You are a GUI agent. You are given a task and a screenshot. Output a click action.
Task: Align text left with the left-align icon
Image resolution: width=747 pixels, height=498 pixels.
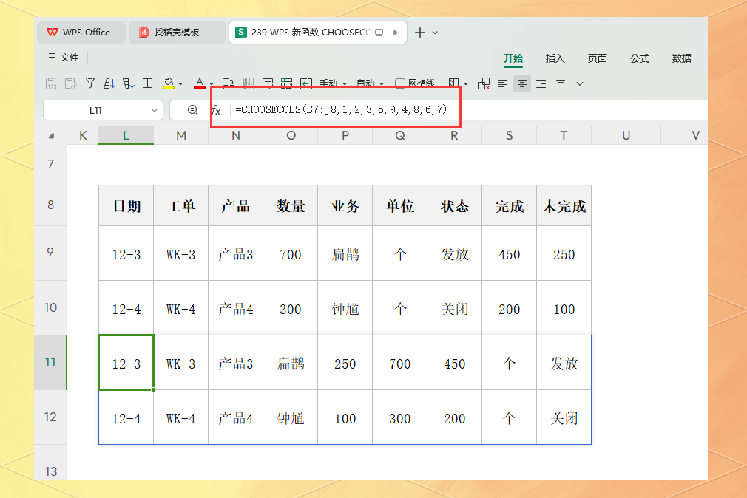point(503,83)
